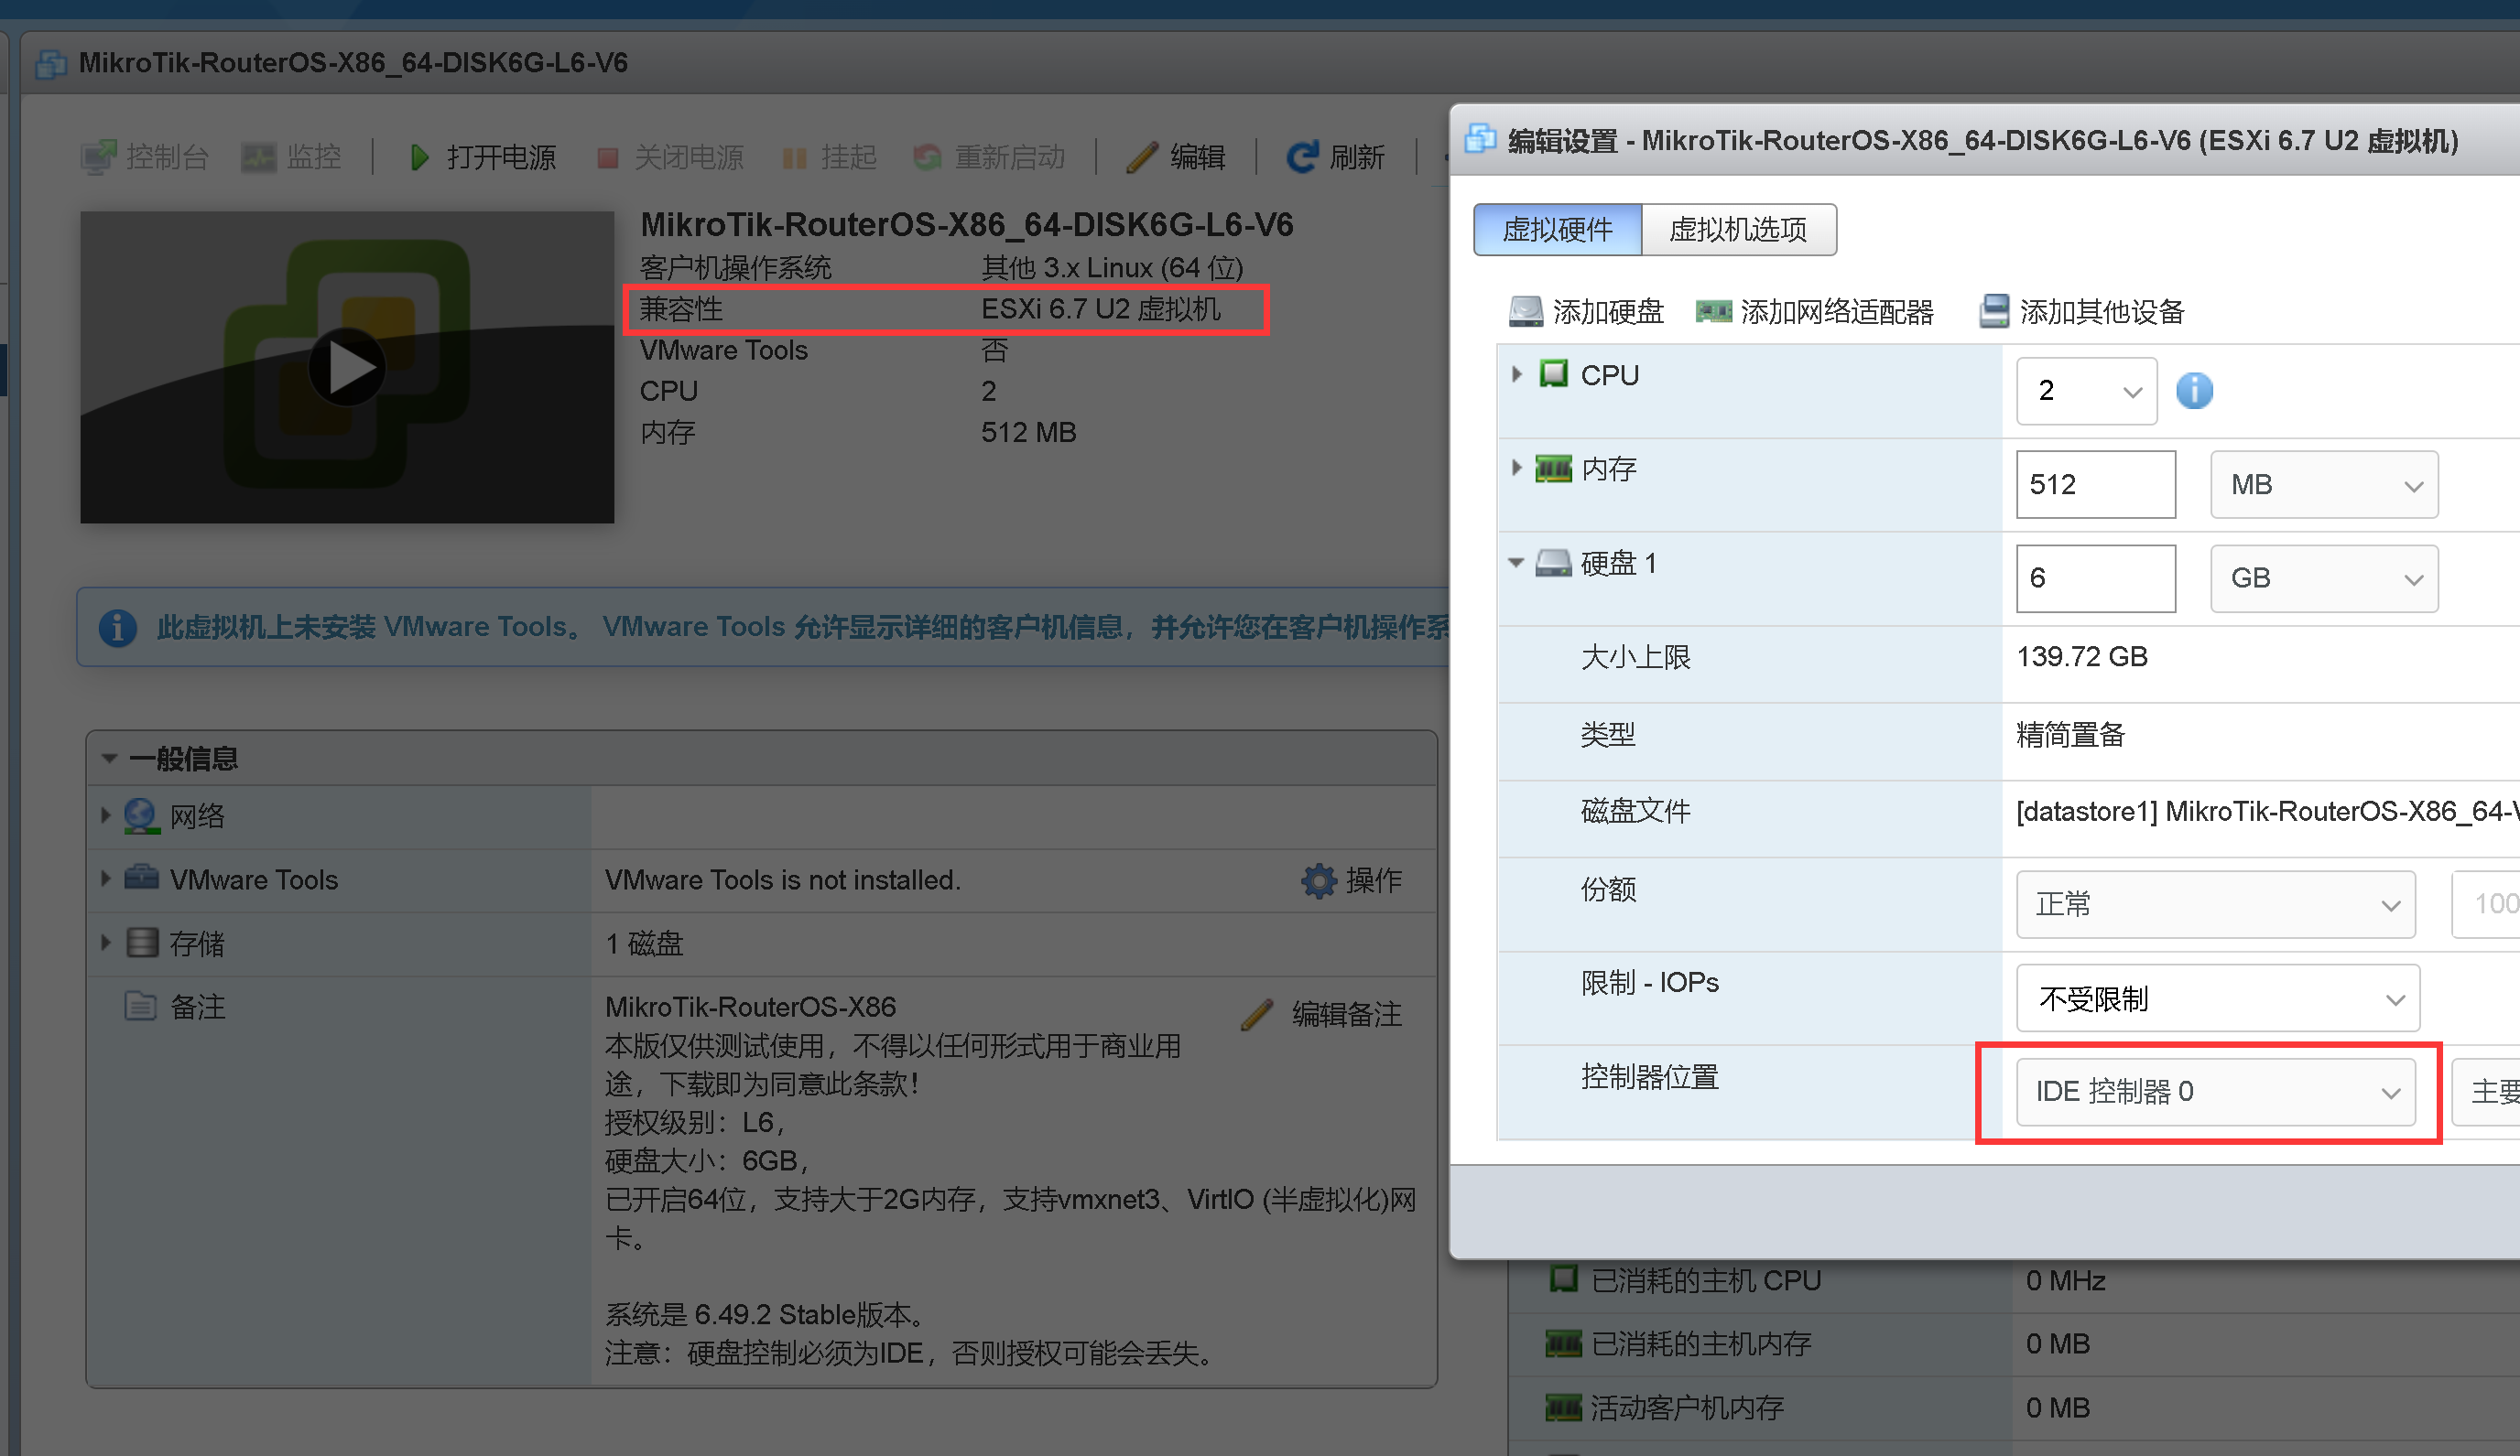The image size is (2520, 1456).
Task: Click the pencil 编辑 edit button
Action: (1175, 156)
